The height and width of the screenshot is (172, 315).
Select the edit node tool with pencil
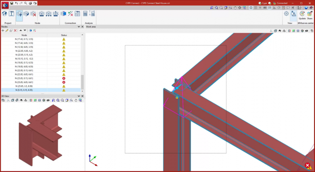26,14
